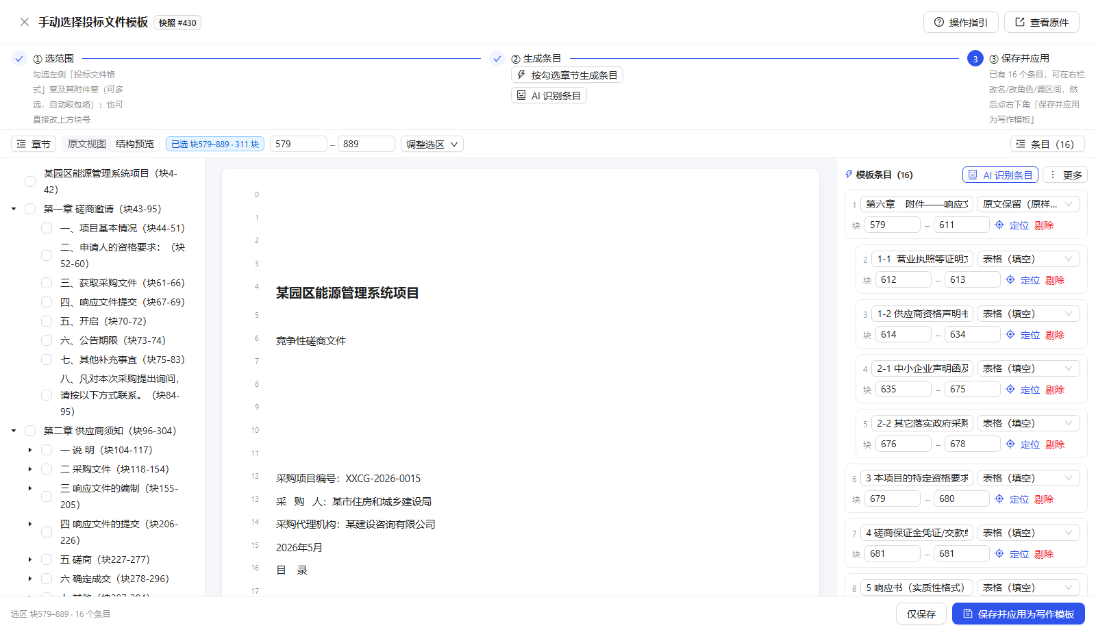Remove 4 磋商保证金凭证 item via 剔除
Screen dimensions: 1096x630
(x=1044, y=554)
